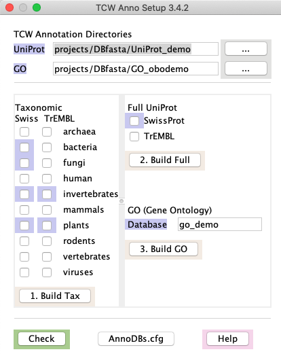
Task: Tick the Full UniProt SwissProt checkbox
Action: click(x=134, y=121)
